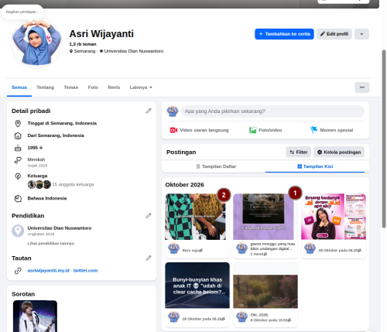This screenshot has width=387, height=332.
Task: Open the Filter postingan button
Action: [x=299, y=152]
